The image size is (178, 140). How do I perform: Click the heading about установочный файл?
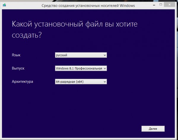74,29
